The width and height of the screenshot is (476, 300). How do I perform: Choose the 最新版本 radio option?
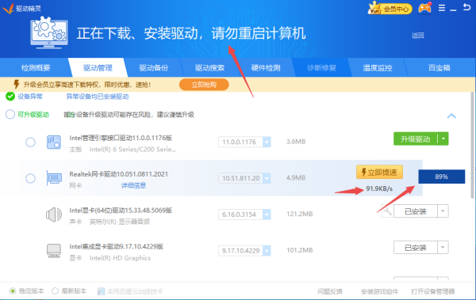click(x=55, y=291)
